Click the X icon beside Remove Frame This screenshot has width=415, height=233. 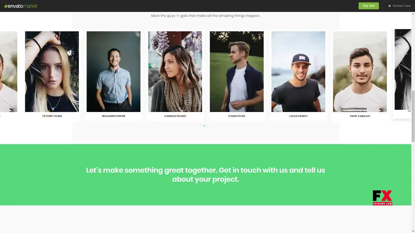tap(389, 6)
